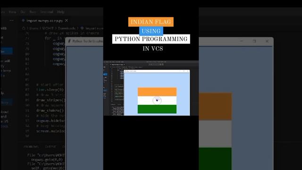302x170 pixels.
Task: Click the Python file icon on the editor tab
Action: point(23,20)
